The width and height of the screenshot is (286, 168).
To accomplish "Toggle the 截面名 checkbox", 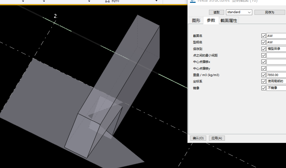I will pos(263,36).
